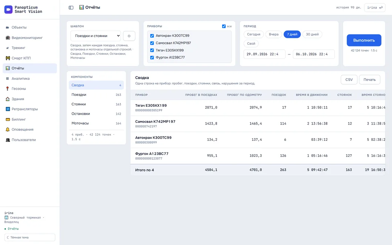392x245 pixels.
Task: Select the Поездки component tab
Action: tap(96, 95)
